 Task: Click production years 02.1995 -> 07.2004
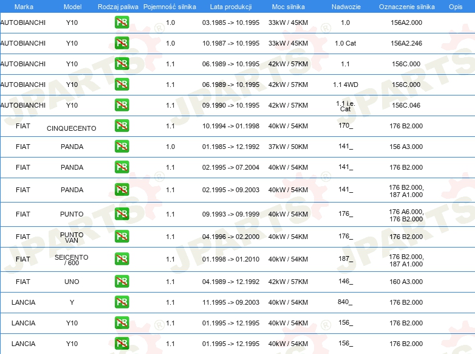click(231, 167)
